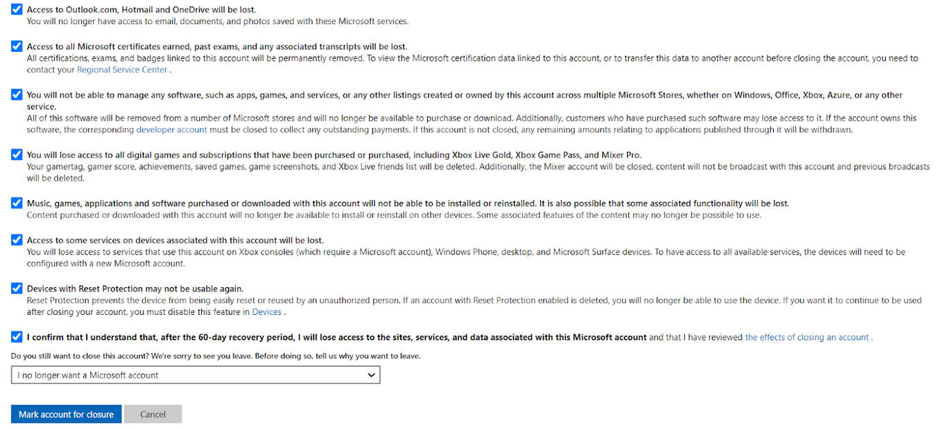Open the Devices link in Reset Protection section
The width and height of the screenshot is (943, 429).
267,311
